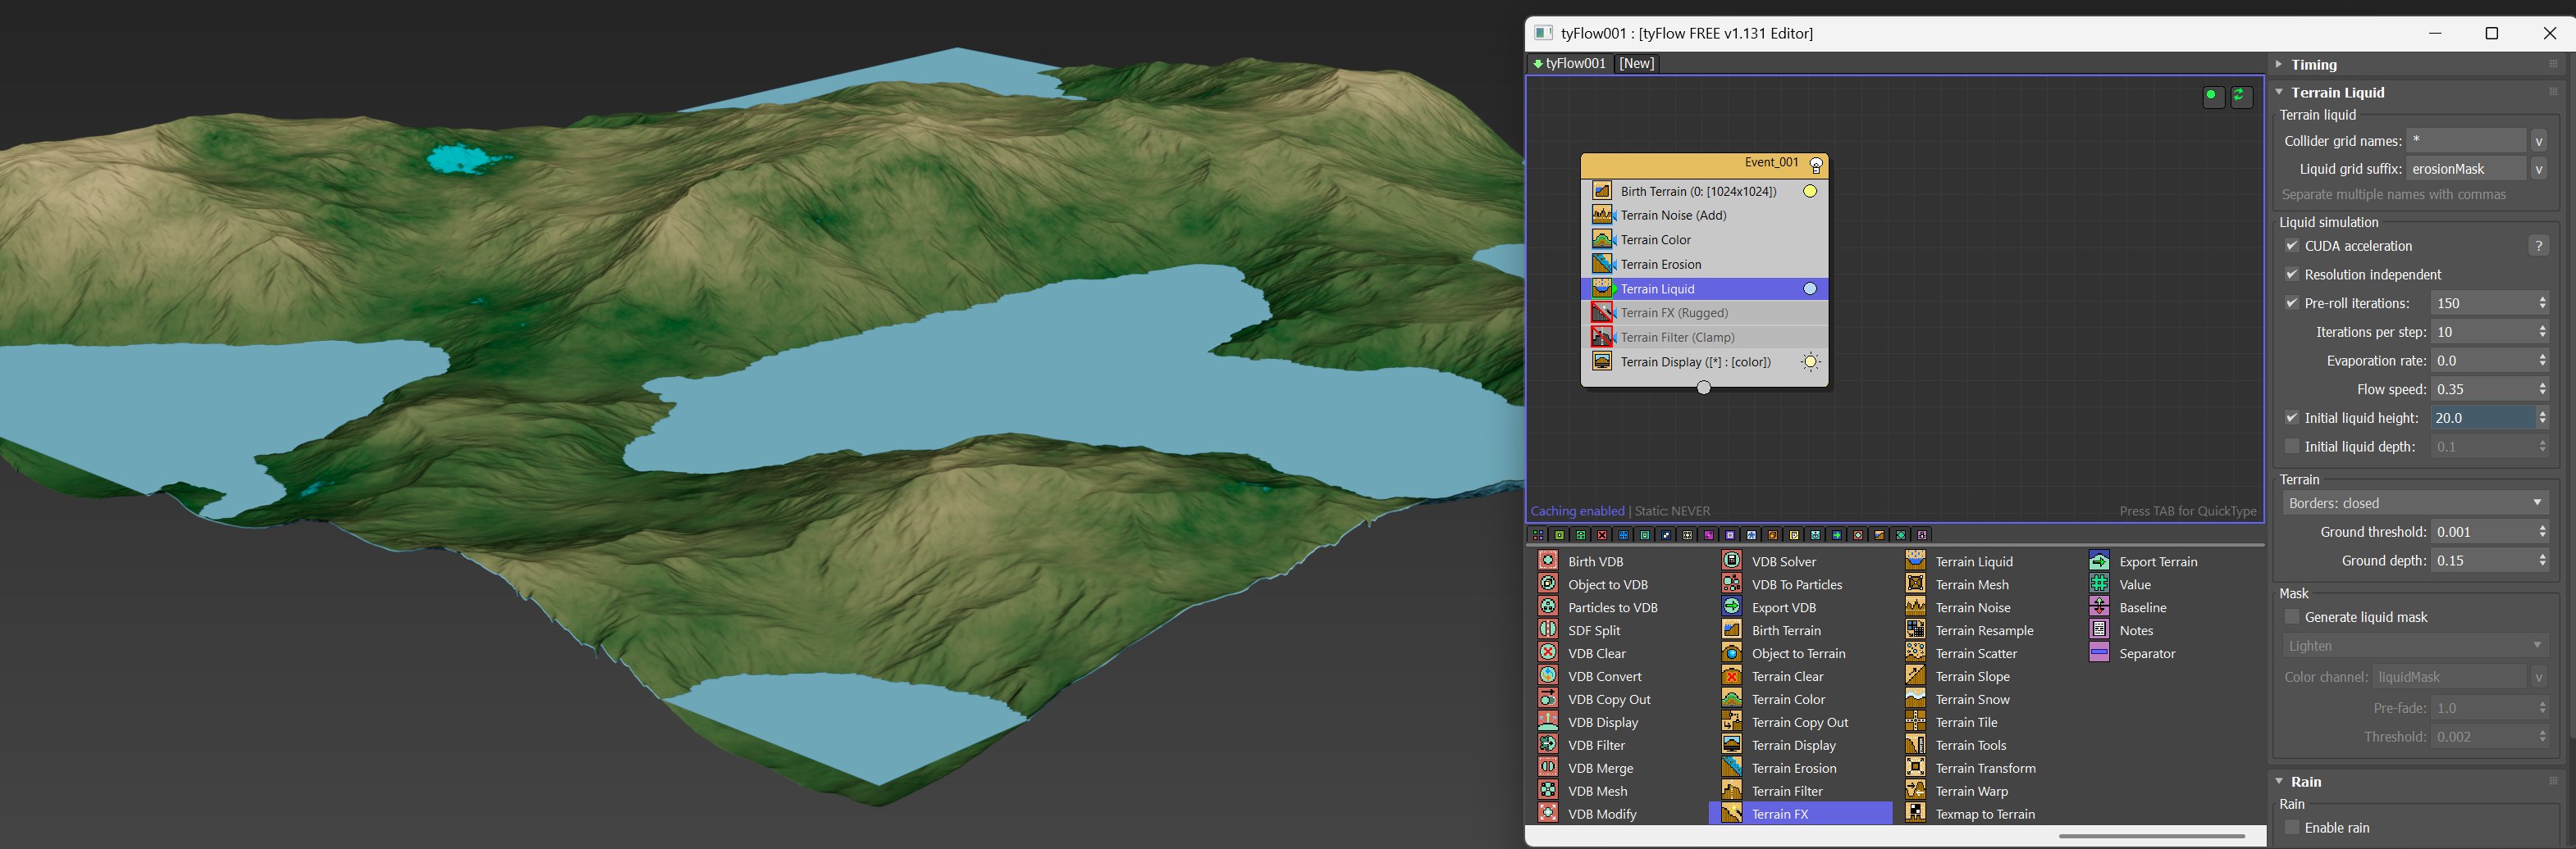Check the Generate liquid mask option
2576x849 pixels.
tap(2292, 617)
